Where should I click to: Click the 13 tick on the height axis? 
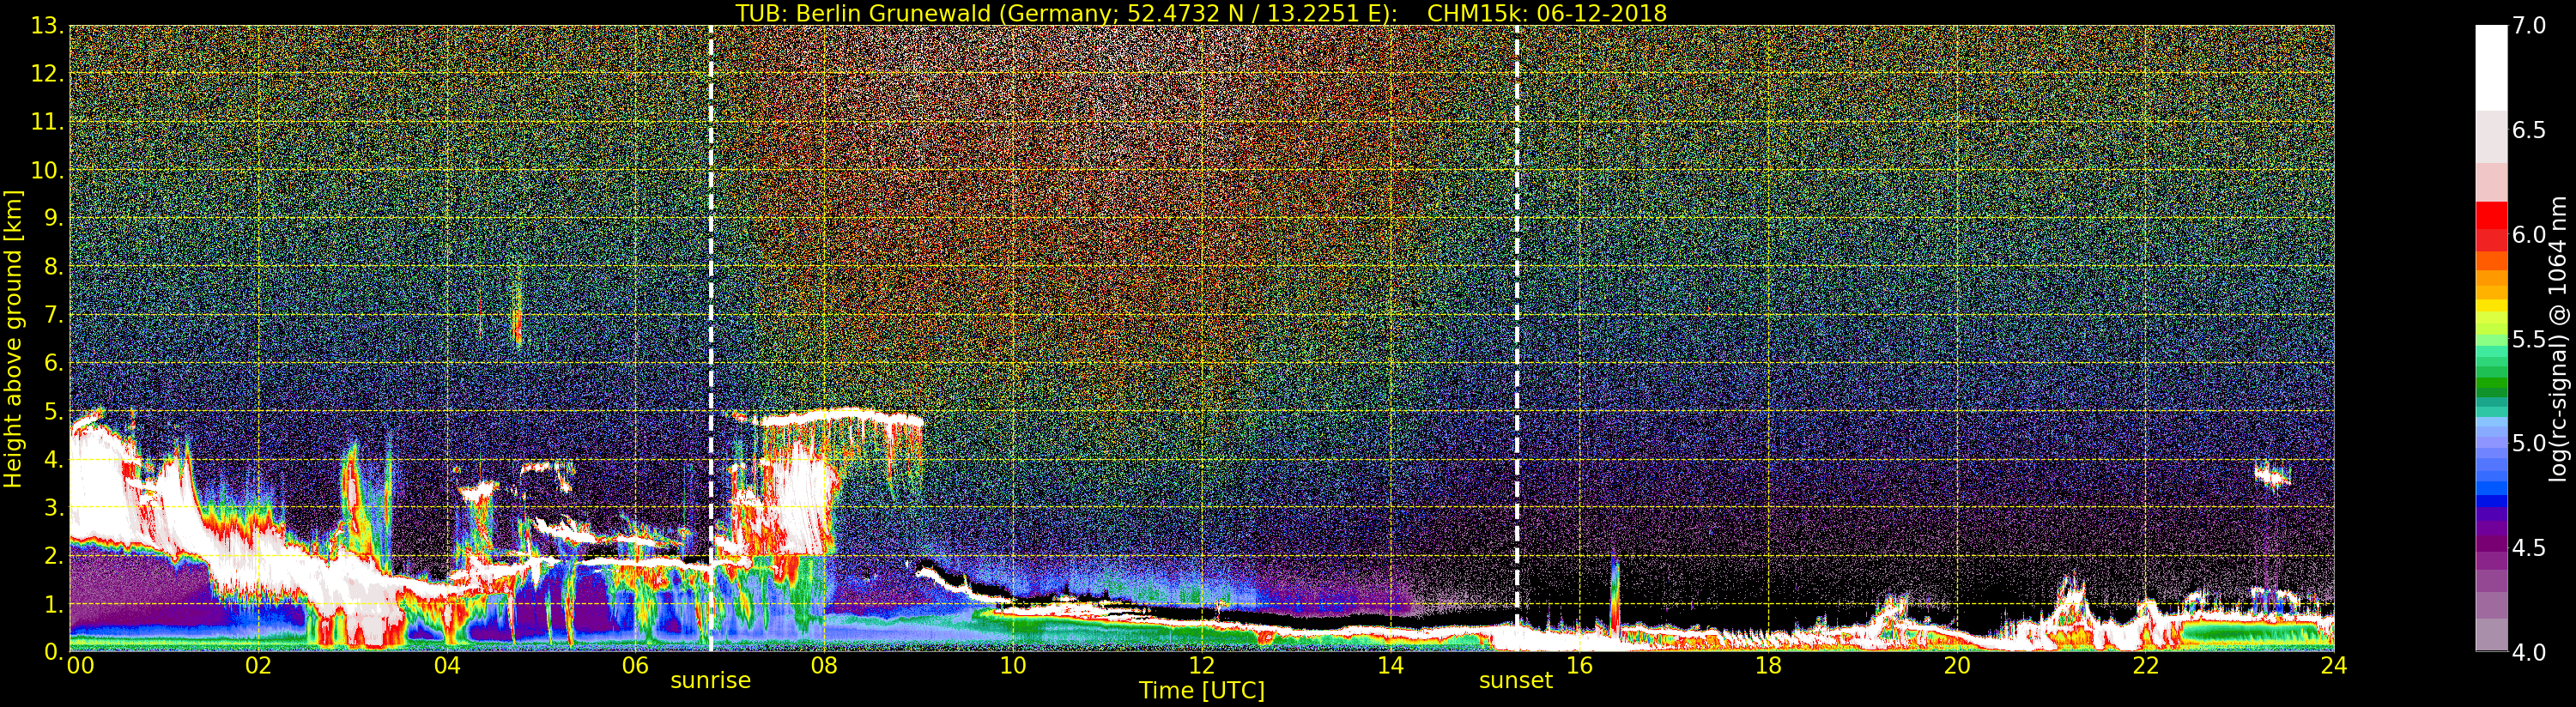[x=44, y=26]
